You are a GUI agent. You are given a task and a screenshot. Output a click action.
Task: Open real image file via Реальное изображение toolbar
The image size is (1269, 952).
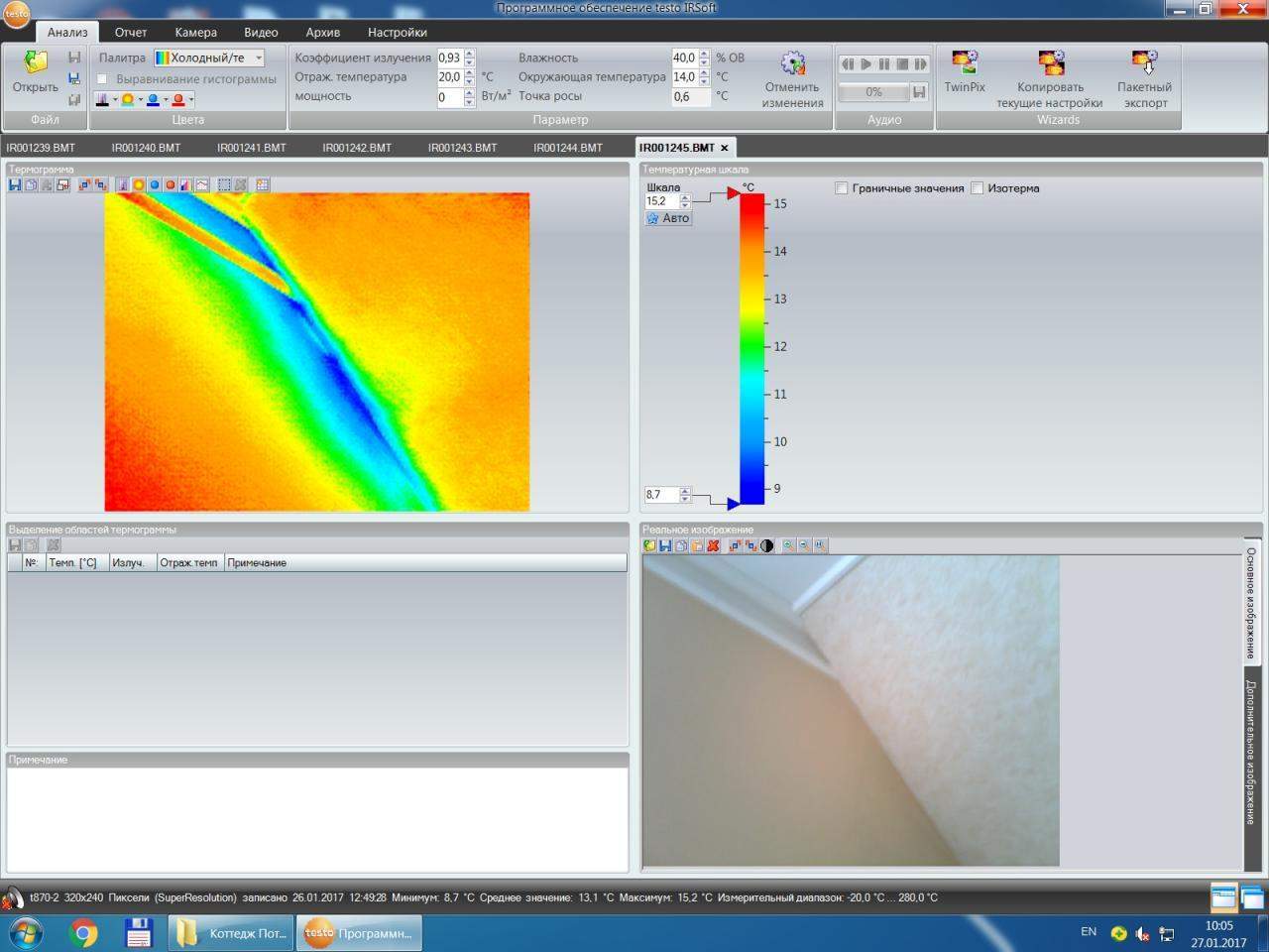tap(649, 545)
